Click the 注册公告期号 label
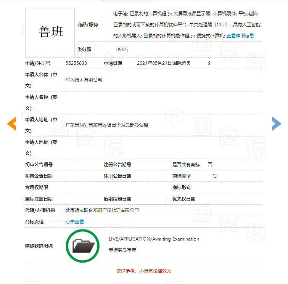This screenshot has height=284, width=288. [117, 164]
